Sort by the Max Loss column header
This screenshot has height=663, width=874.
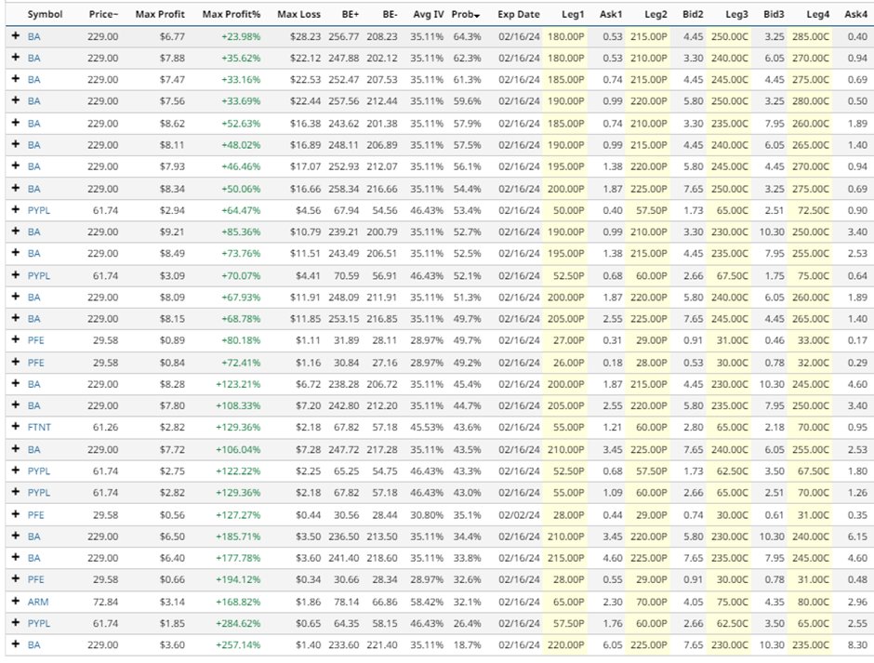[x=298, y=15]
